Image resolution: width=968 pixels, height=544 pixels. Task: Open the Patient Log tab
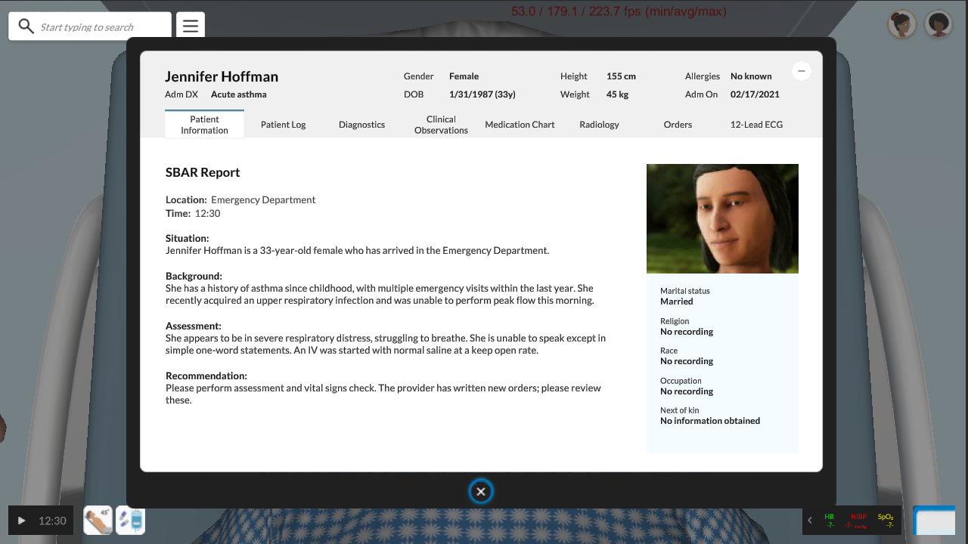tap(284, 125)
